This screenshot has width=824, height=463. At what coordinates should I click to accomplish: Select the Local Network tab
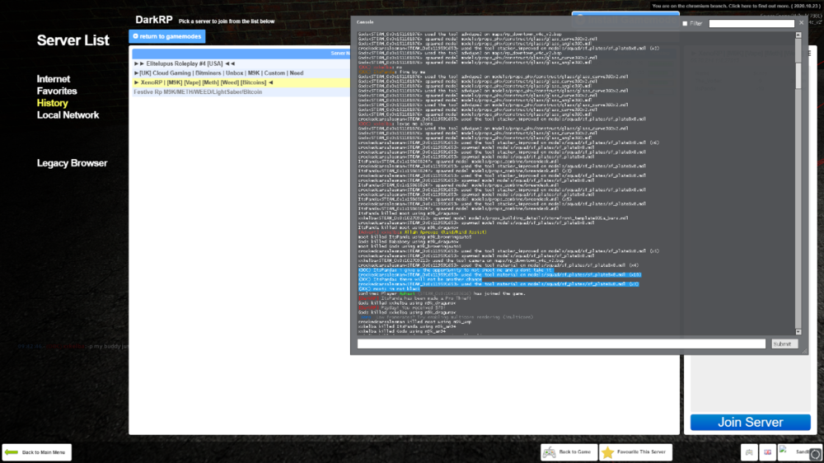(x=68, y=115)
